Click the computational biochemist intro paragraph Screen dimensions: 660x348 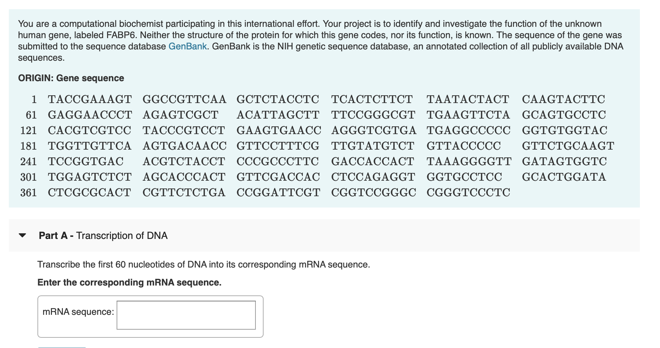tap(321, 41)
